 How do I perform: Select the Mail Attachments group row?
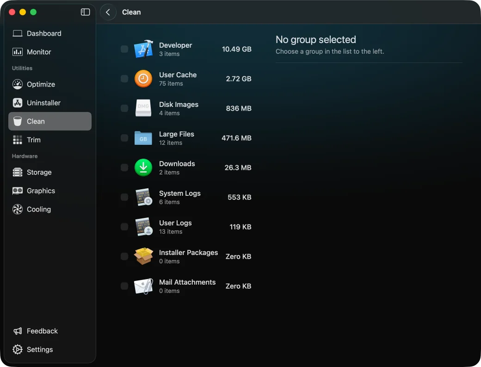[x=186, y=286]
